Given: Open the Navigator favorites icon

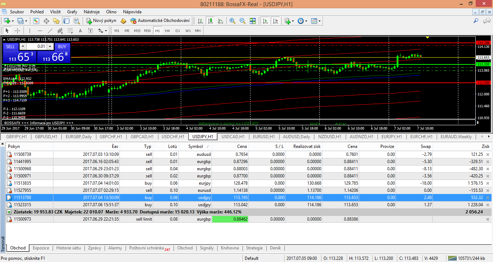Looking at the screenshot, I should pyautogui.click(x=56, y=21).
